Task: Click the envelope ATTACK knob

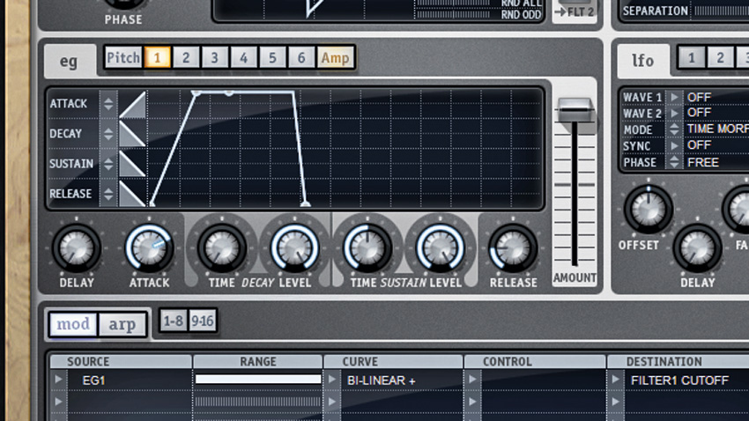Action: 149,248
